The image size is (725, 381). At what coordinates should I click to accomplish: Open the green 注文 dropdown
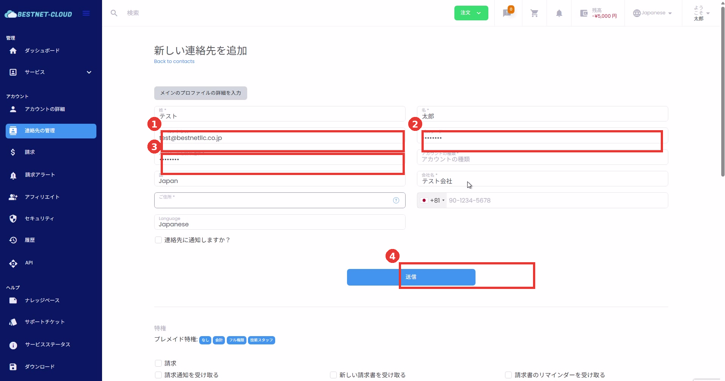471,13
